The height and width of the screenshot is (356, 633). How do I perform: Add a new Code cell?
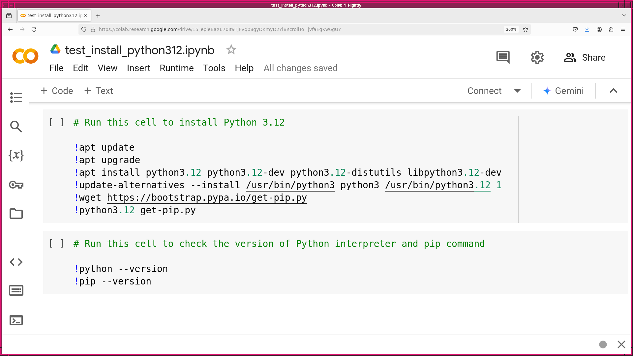pos(57,91)
